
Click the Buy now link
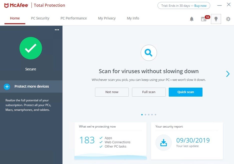(200, 6)
